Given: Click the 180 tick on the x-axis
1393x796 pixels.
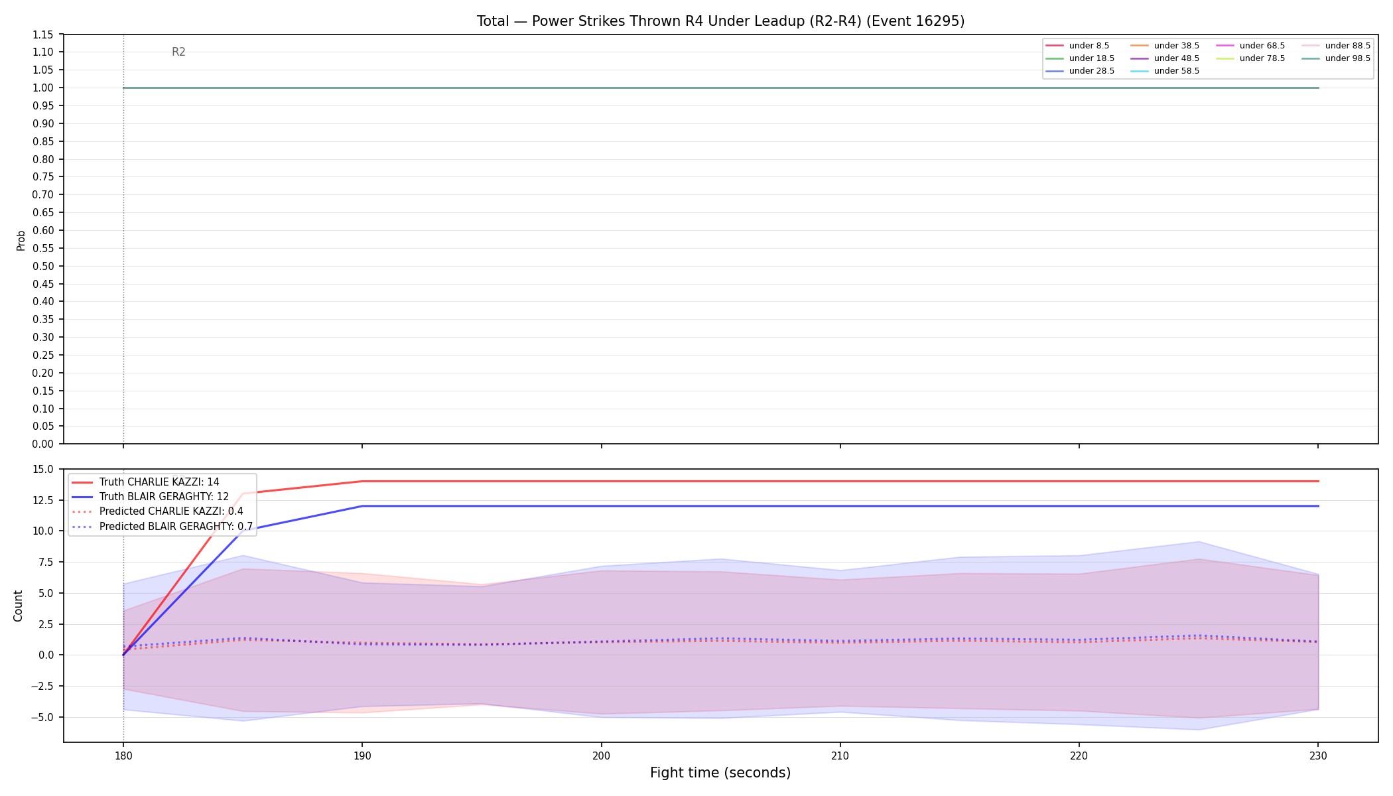Looking at the screenshot, I should click(123, 755).
